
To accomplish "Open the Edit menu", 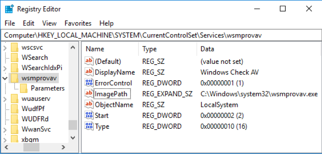I will coord(29,23).
